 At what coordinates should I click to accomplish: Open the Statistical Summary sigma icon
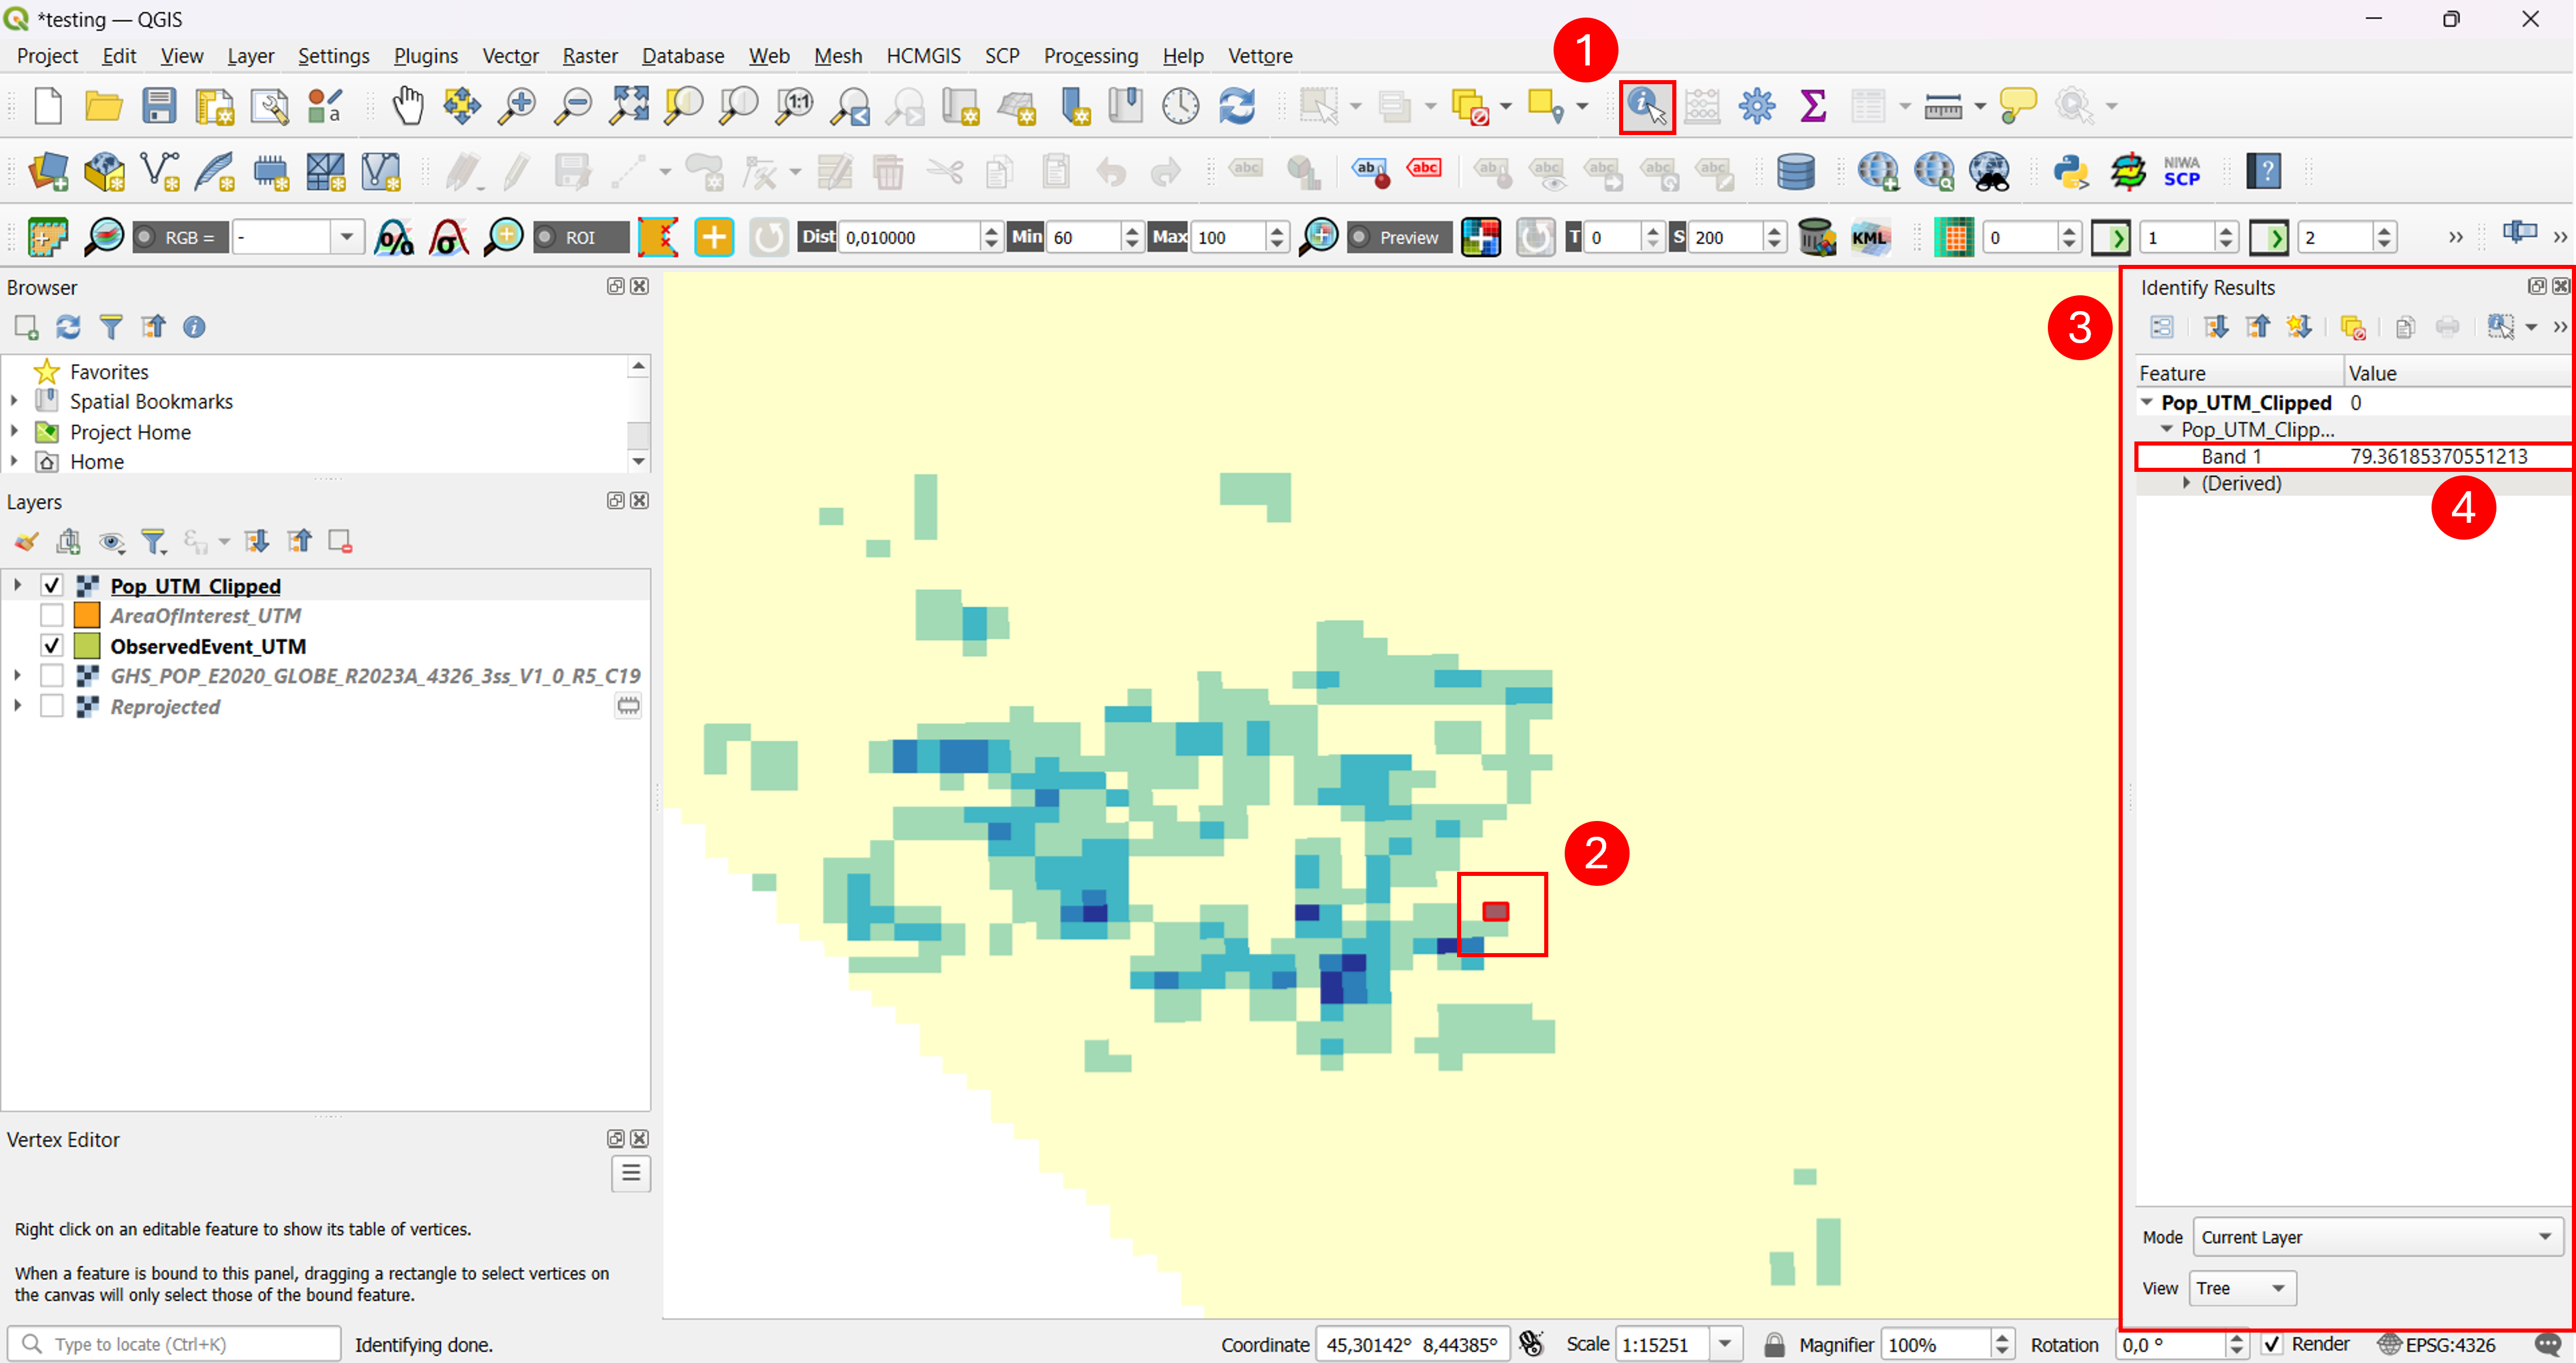[x=1812, y=106]
